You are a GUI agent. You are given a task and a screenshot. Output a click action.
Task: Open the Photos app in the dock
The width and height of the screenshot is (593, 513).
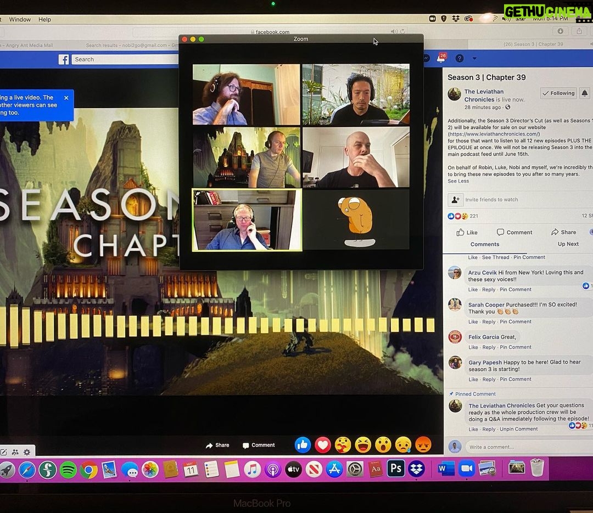tap(150, 470)
